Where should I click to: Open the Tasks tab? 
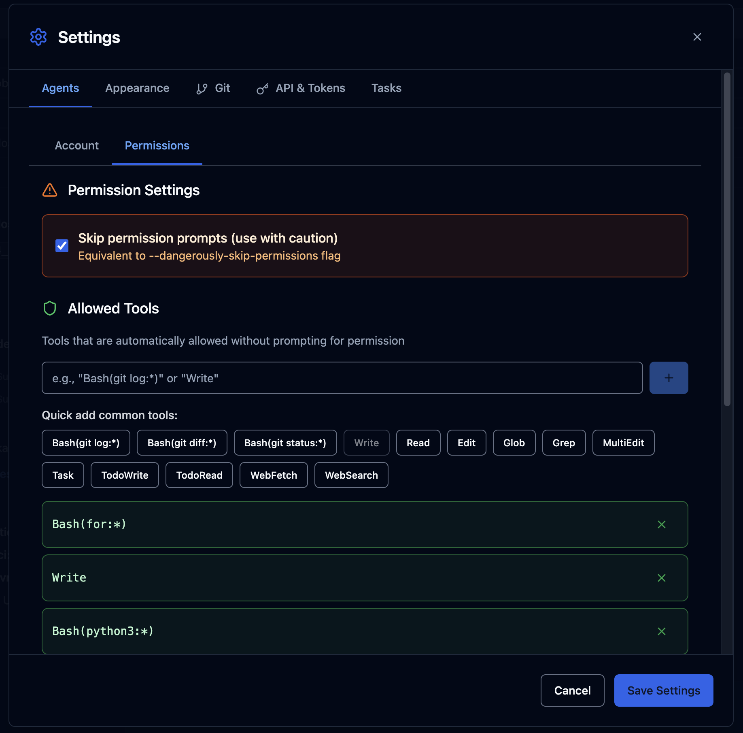386,88
